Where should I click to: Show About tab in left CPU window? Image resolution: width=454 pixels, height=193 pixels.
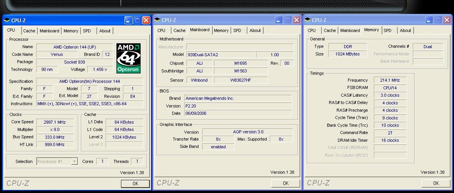(105, 31)
